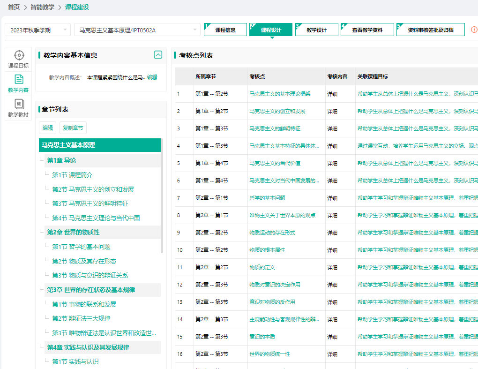Click the 编辑 link beside course overview
Viewport: 478px width, 369px height.
point(152,77)
